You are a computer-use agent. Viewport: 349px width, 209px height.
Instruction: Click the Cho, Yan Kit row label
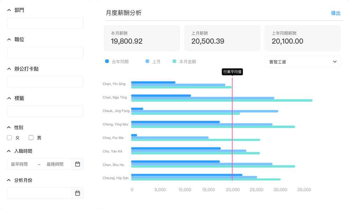click(112, 151)
